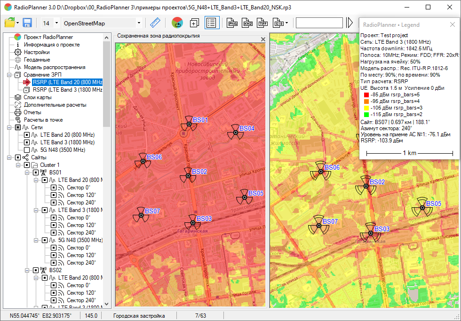Click the green -115 дБм legend swatch
The height and width of the screenshot is (321, 461).
point(366,115)
